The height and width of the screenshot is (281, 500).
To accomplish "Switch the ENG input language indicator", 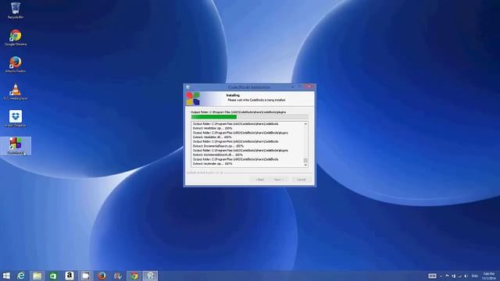I will (475, 276).
